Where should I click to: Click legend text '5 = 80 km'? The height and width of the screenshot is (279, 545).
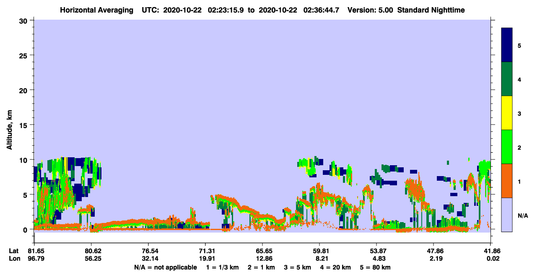[375, 267]
